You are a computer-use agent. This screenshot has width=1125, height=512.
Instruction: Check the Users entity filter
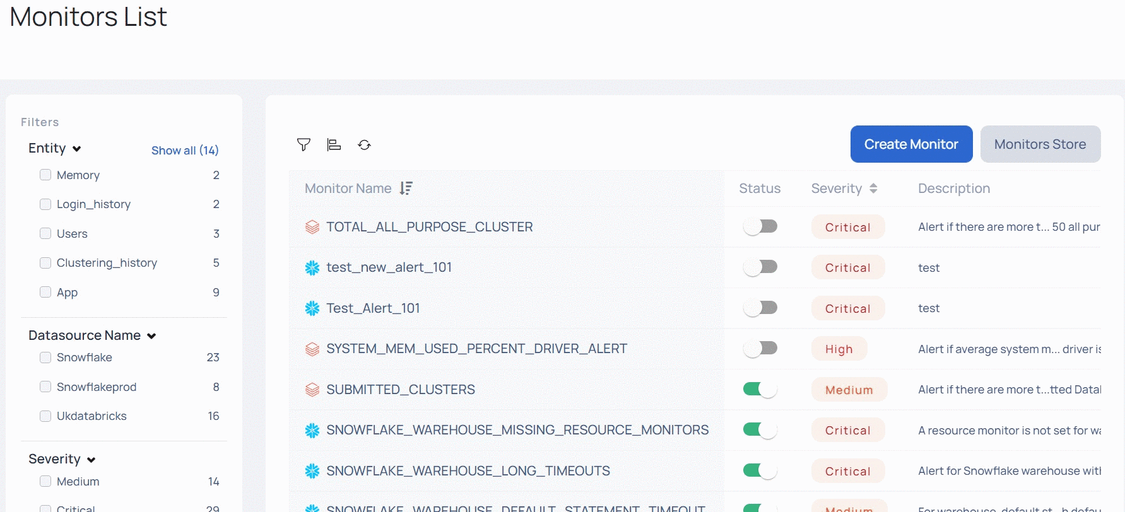click(x=45, y=233)
